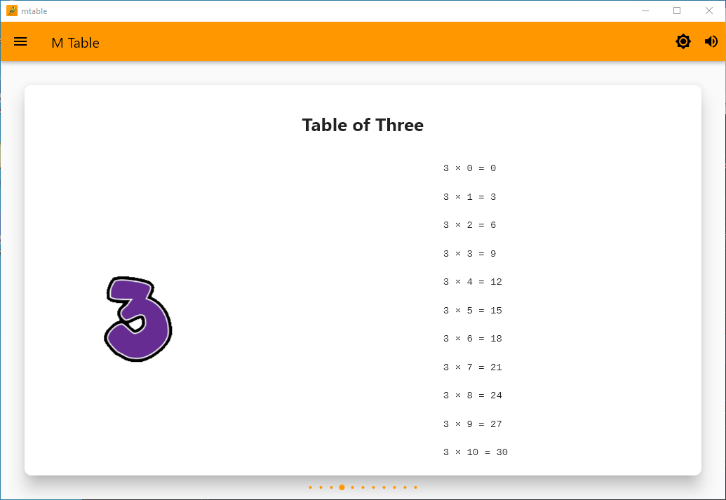Screen dimensions: 726x500
Task: Select the row "3 × 3 = 9"
Action: (x=469, y=254)
